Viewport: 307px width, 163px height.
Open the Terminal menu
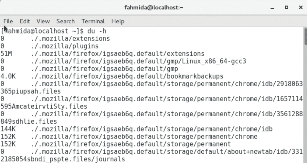point(93,21)
